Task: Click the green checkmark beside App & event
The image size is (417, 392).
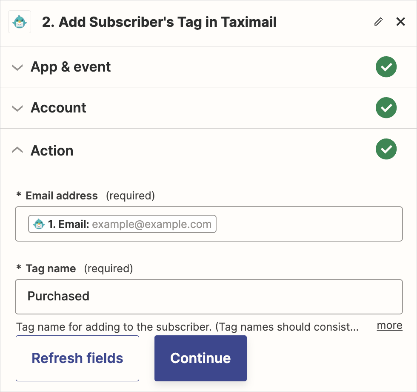Action: 386,67
